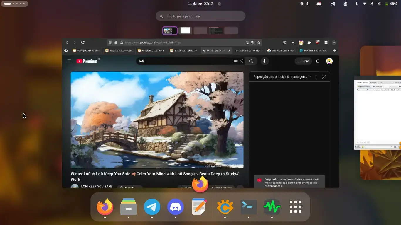Open the shield indicator showing 4
This screenshot has width=401, height=225.
coord(304,4)
